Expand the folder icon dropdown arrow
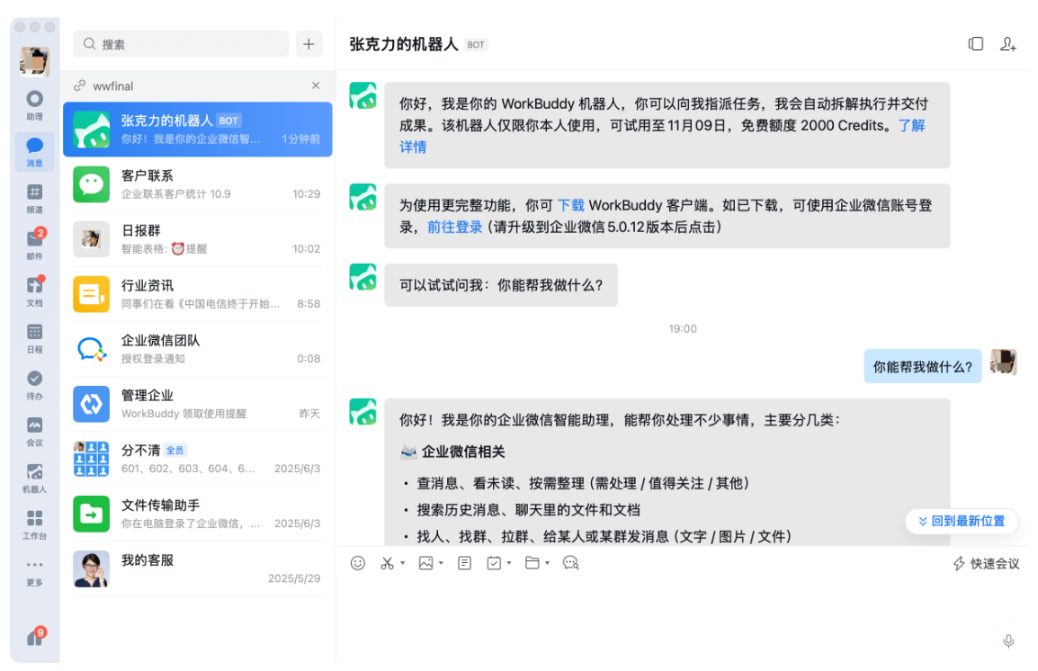This screenshot has height=671, width=1038. click(x=548, y=564)
